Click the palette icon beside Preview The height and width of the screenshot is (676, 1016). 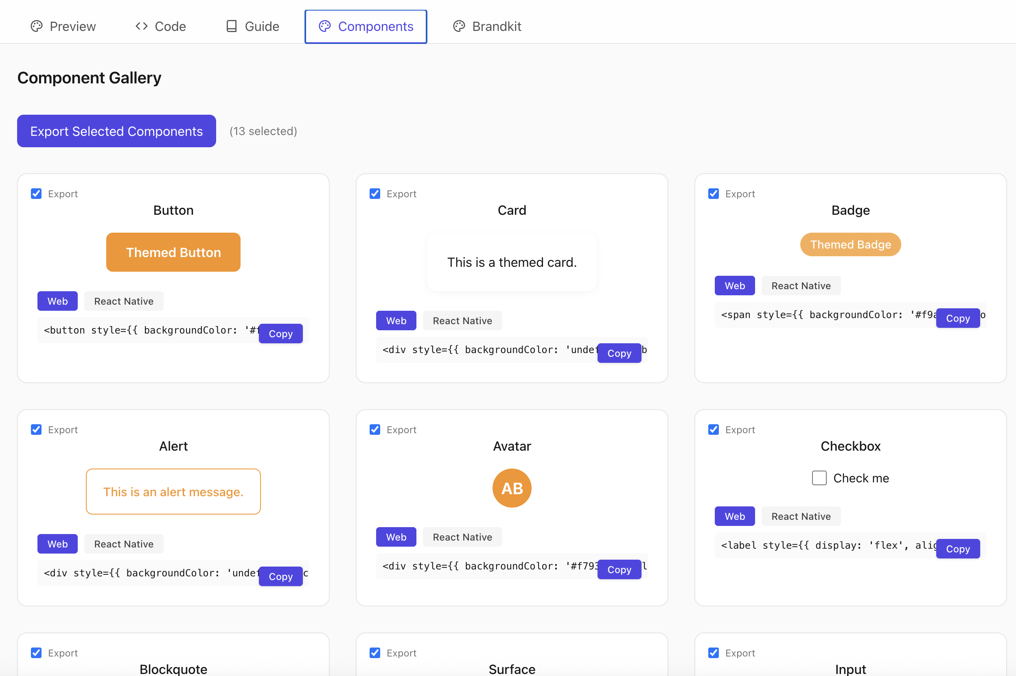(x=37, y=26)
